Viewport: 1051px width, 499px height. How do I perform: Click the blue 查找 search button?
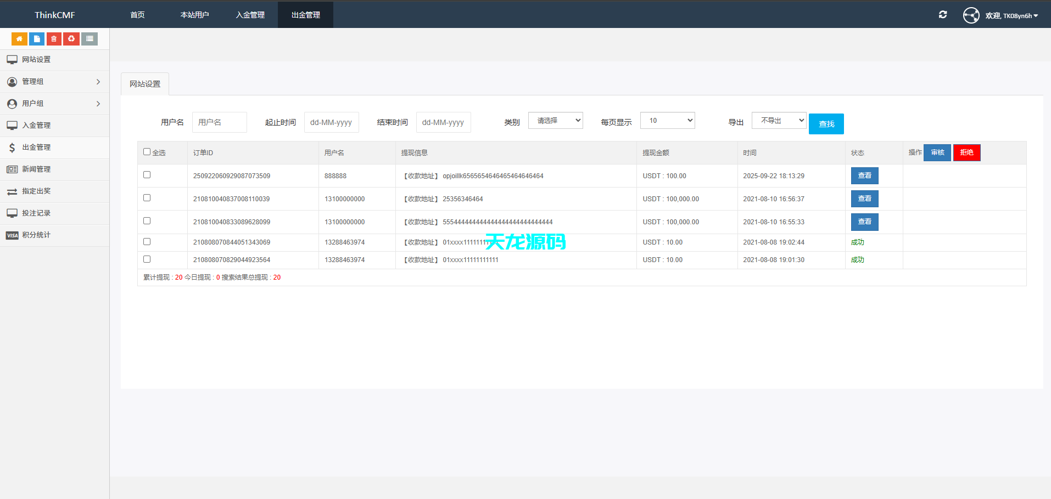[x=826, y=124]
